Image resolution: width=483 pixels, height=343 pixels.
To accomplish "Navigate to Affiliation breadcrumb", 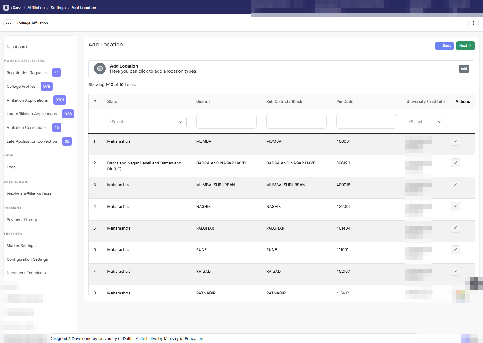I will [x=36, y=8].
